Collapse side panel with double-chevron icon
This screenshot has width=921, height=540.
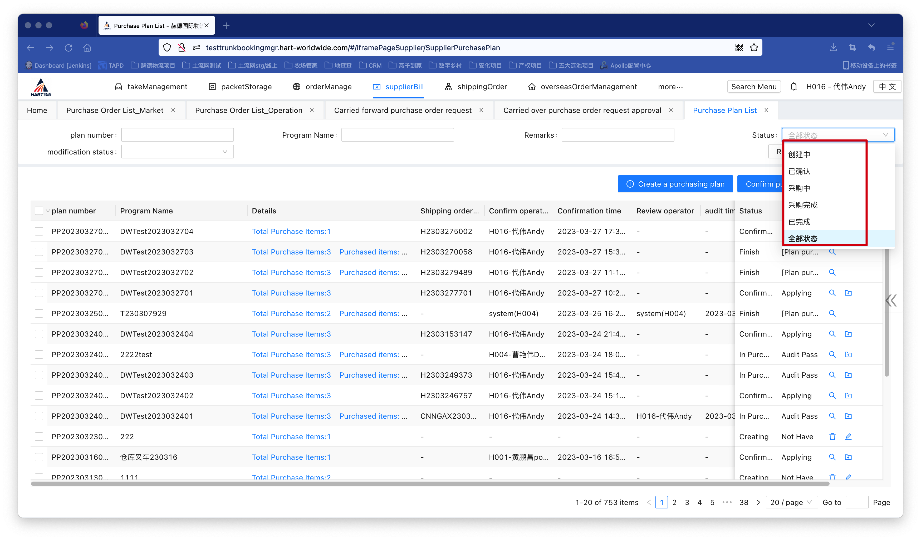pyautogui.click(x=891, y=301)
